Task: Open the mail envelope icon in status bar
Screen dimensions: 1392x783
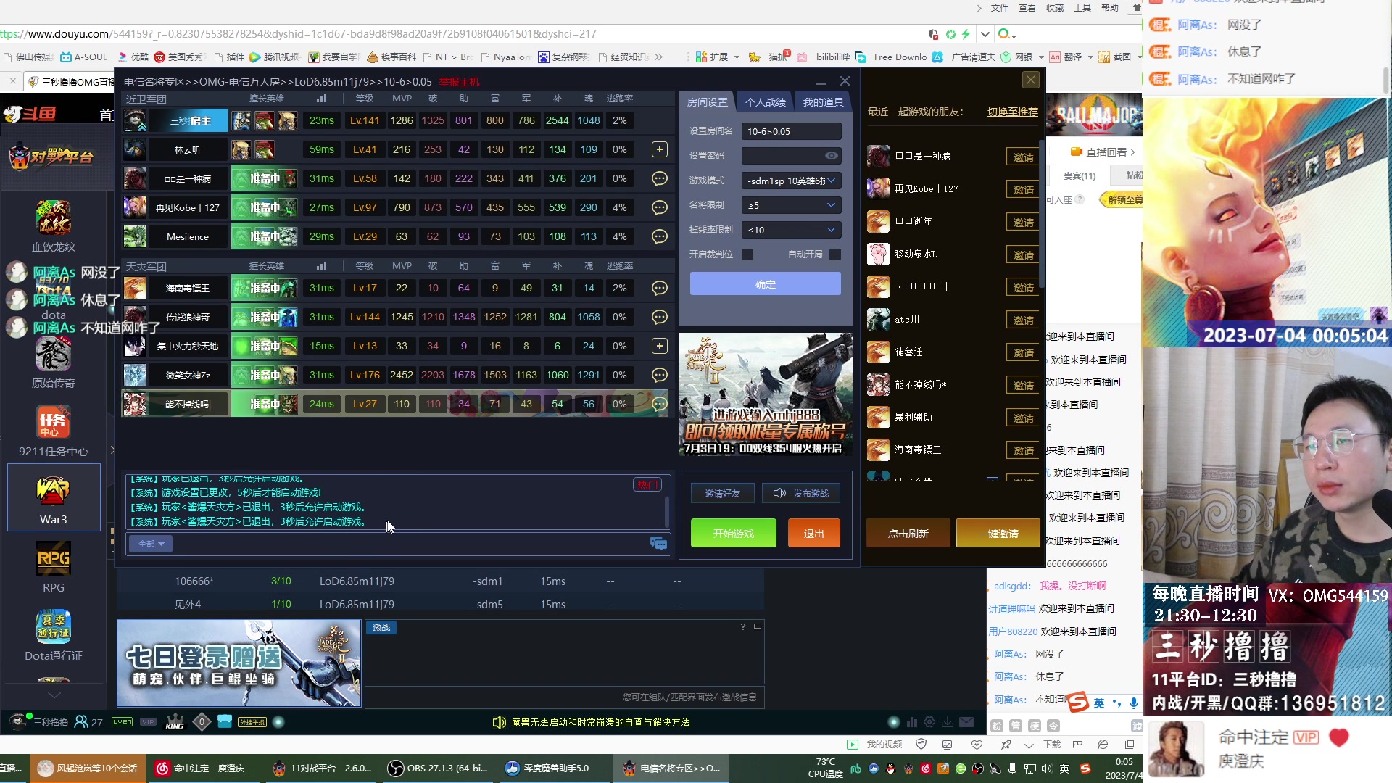Action: tap(966, 722)
